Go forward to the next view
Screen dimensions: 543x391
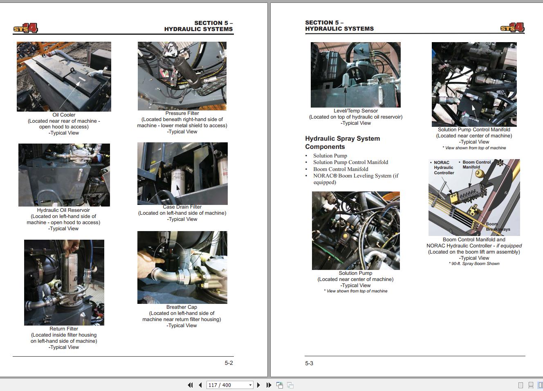click(290, 385)
